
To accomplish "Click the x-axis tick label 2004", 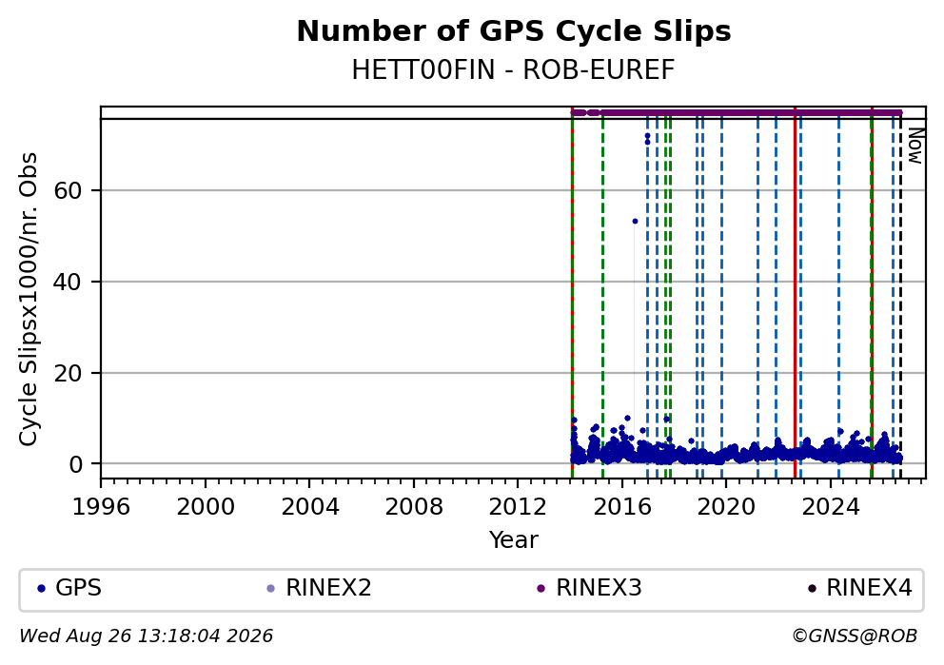I will click(x=309, y=507).
